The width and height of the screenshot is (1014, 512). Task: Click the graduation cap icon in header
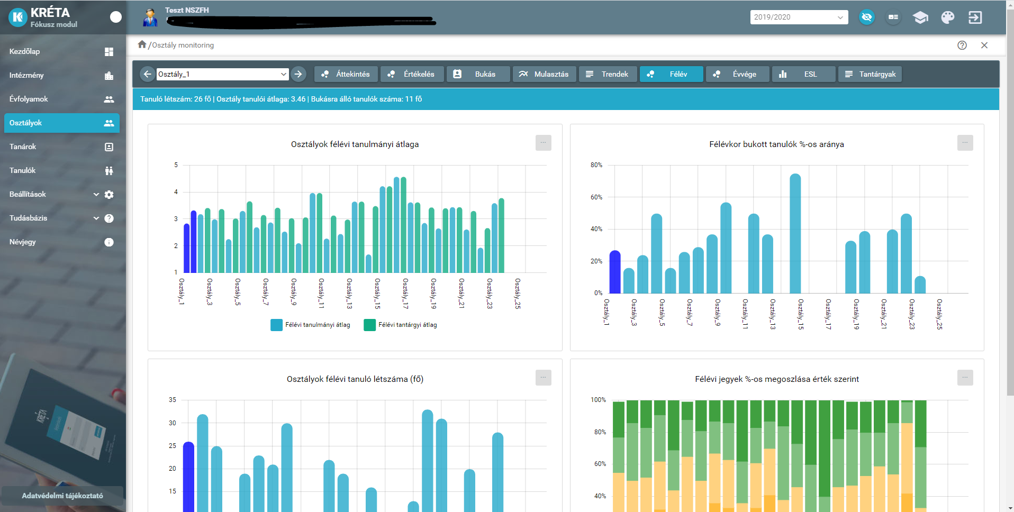920,17
